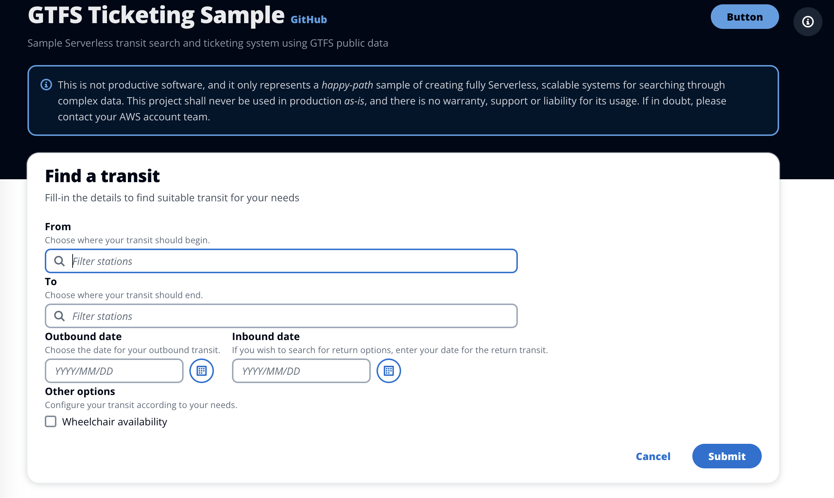
Task: Click the Inbound date YYYY/MM/DD input
Action: click(301, 371)
